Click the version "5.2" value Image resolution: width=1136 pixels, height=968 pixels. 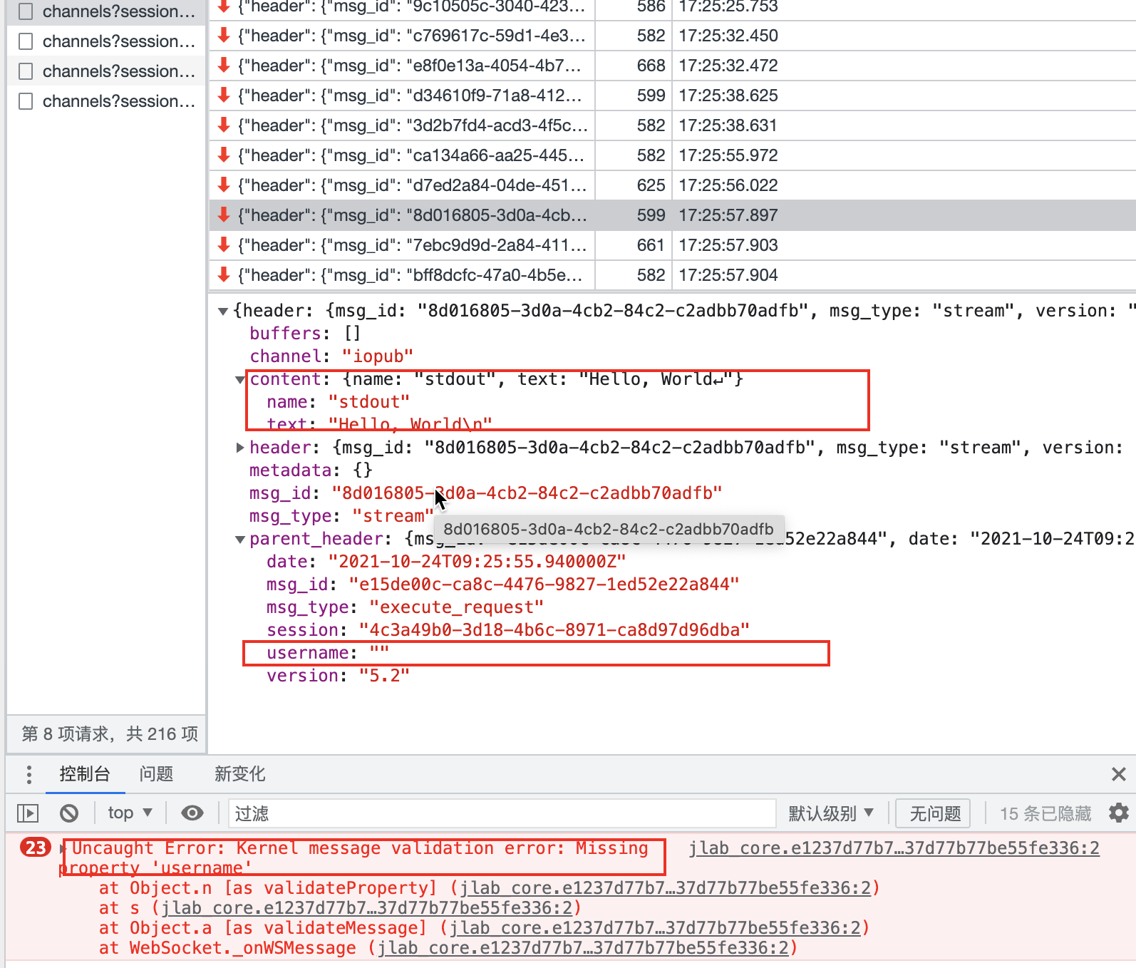[x=385, y=676]
